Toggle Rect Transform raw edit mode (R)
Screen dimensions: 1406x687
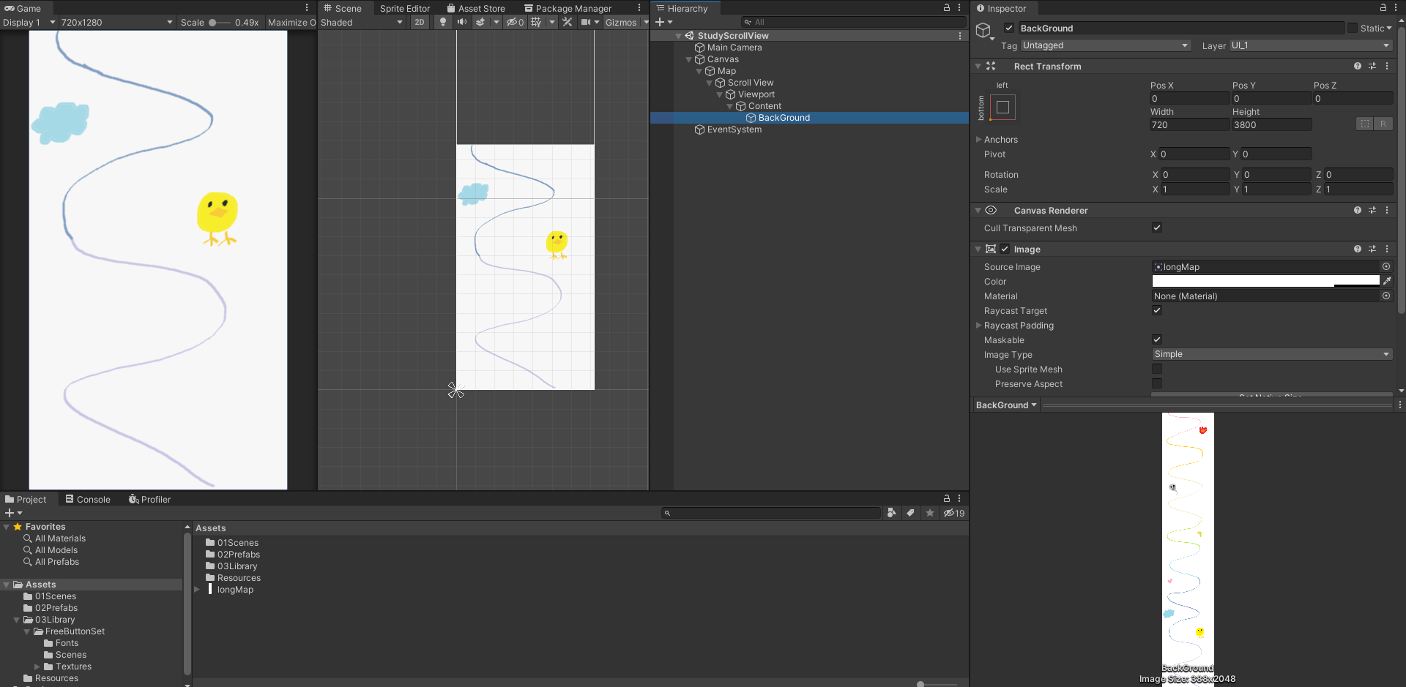coord(1383,124)
